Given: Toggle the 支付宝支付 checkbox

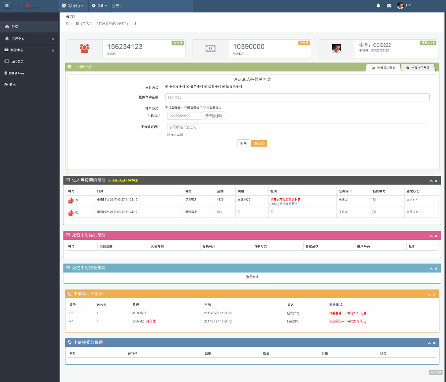Looking at the screenshot, I should point(167,86).
